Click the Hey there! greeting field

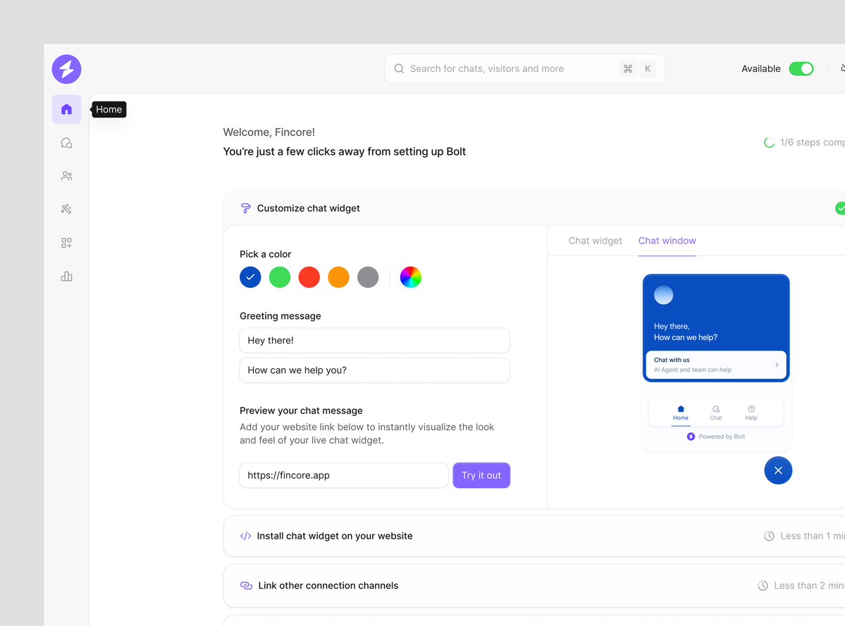click(x=374, y=341)
